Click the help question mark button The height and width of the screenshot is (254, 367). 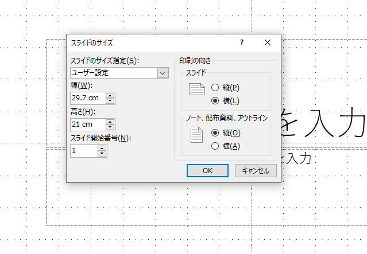242,42
